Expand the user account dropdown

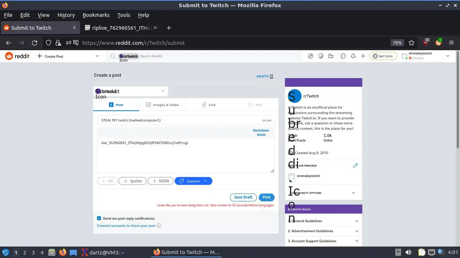coord(426,56)
